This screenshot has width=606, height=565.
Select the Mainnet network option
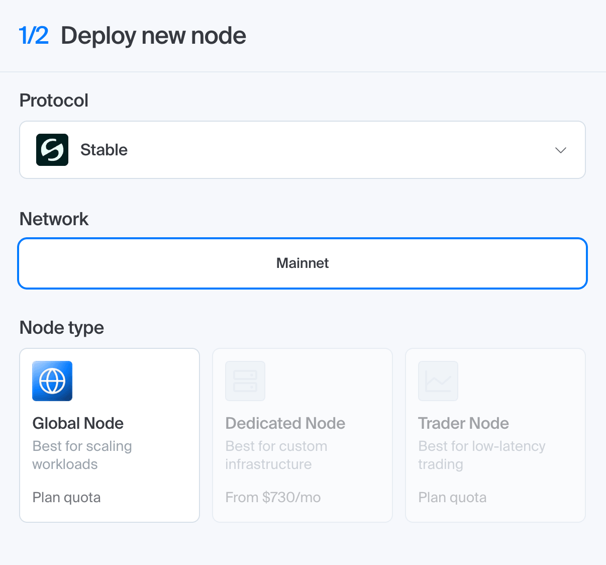[x=302, y=263]
